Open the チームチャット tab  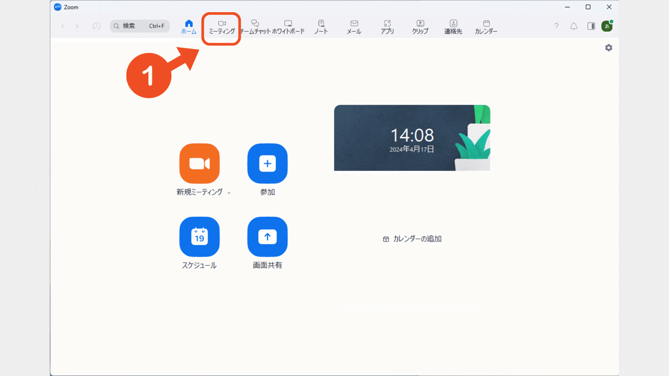[x=255, y=27]
